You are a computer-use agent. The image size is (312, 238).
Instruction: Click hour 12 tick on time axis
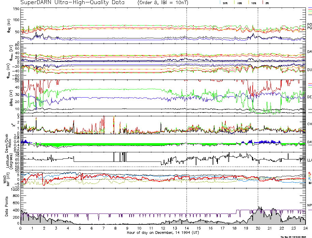click(163, 228)
